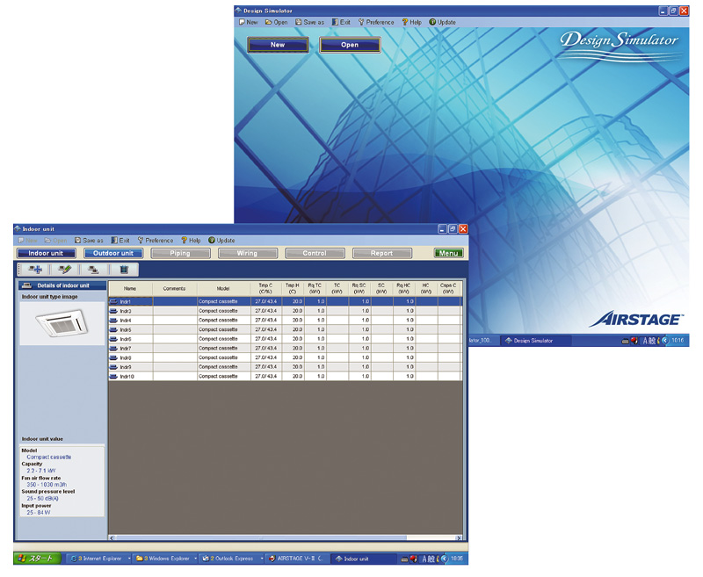Screen dimensions: 703x577
Task: Select the Indr9 row name
Action: pyautogui.click(x=126, y=367)
